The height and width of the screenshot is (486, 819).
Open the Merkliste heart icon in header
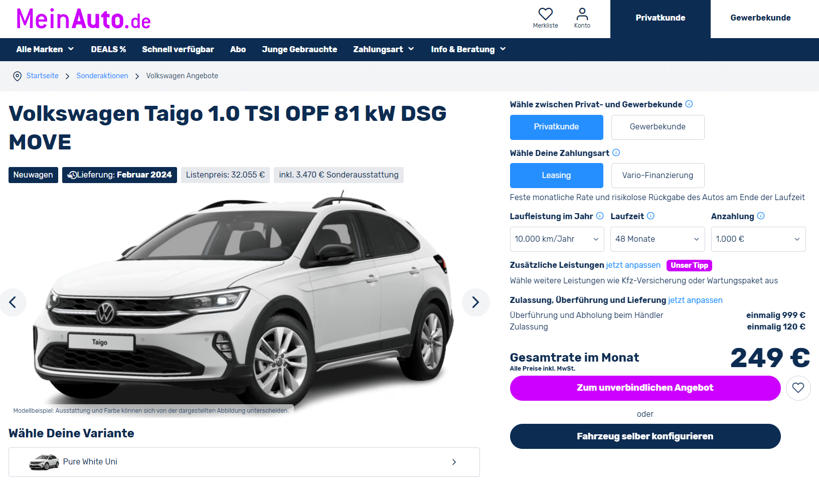tap(545, 14)
